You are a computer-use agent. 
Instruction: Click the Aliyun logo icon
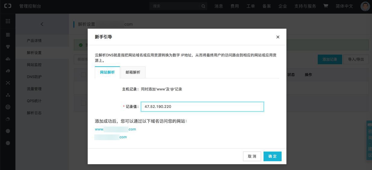(x=8, y=6)
